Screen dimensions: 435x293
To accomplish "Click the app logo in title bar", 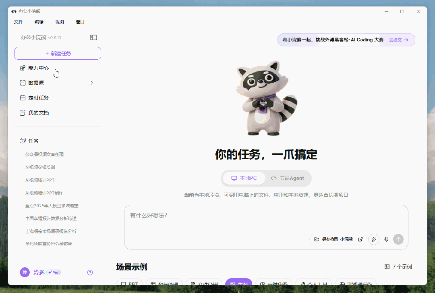I will (x=14, y=11).
